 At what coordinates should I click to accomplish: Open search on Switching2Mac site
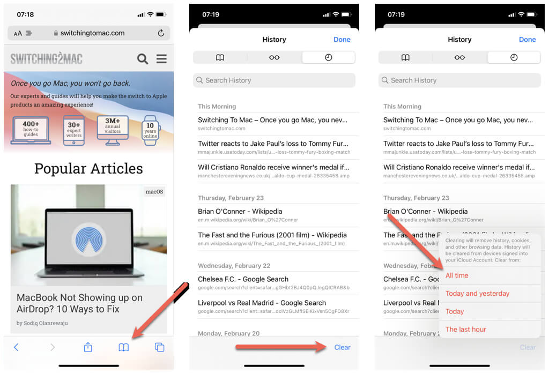[143, 59]
